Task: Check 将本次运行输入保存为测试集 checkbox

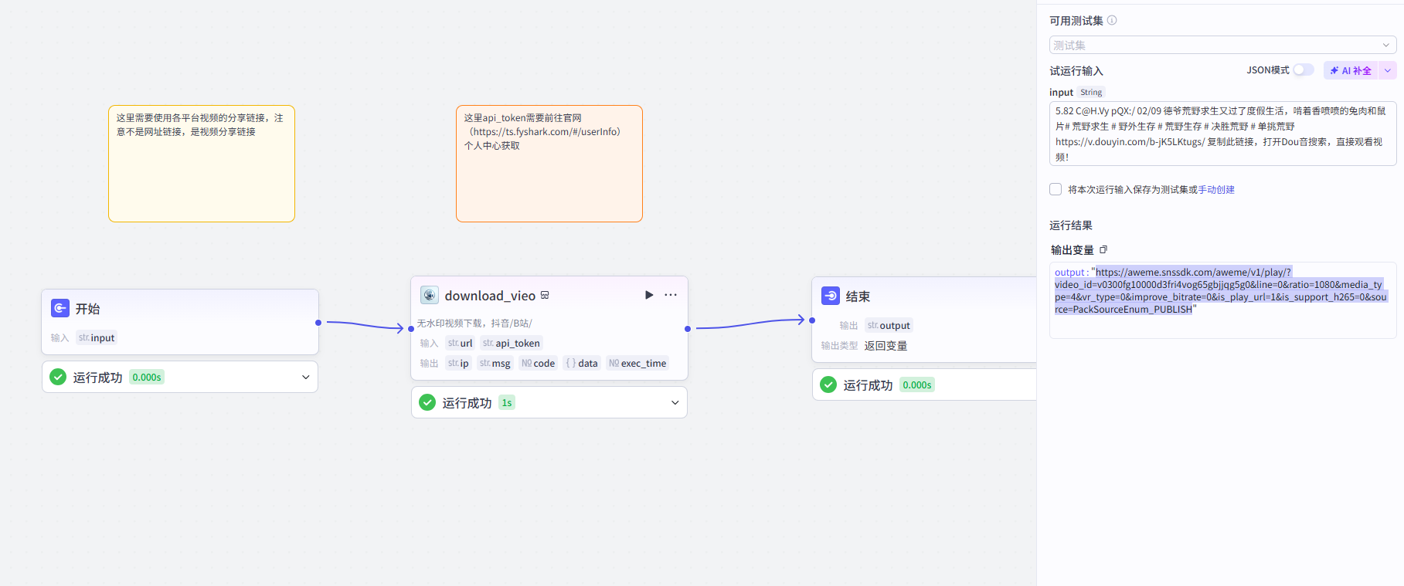Action: (1056, 189)
